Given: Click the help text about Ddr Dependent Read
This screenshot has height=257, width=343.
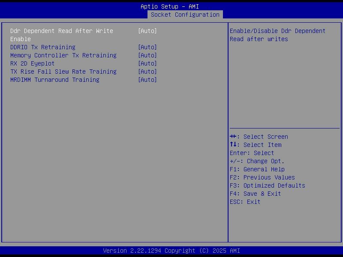Looking at the screenshot, I should tap(277, 35).
